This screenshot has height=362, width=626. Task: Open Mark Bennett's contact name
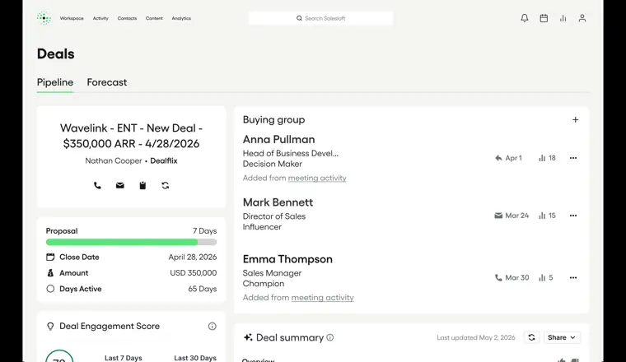click(278, 202)
